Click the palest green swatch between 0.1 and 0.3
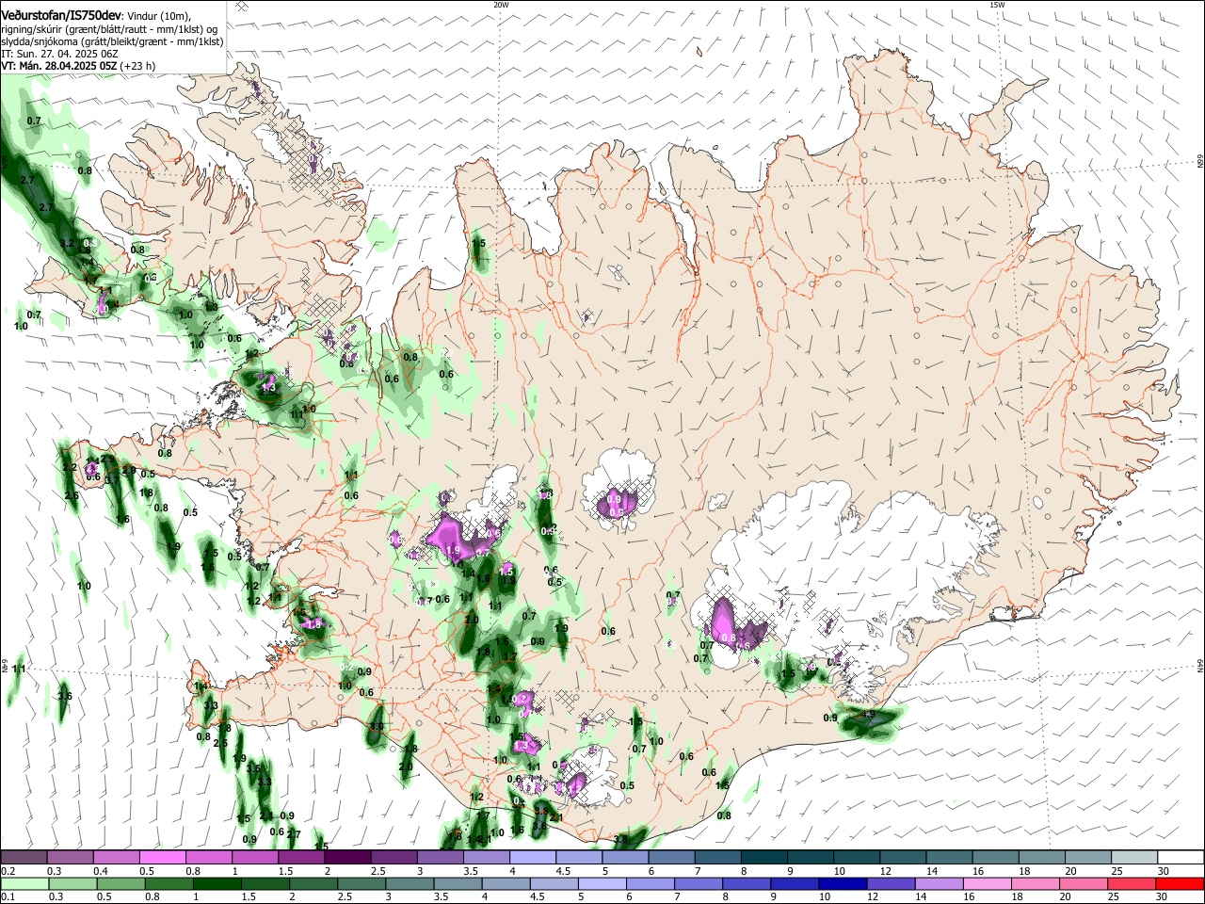This screenshot has width=1205, height=904. [x=24, y=883]
